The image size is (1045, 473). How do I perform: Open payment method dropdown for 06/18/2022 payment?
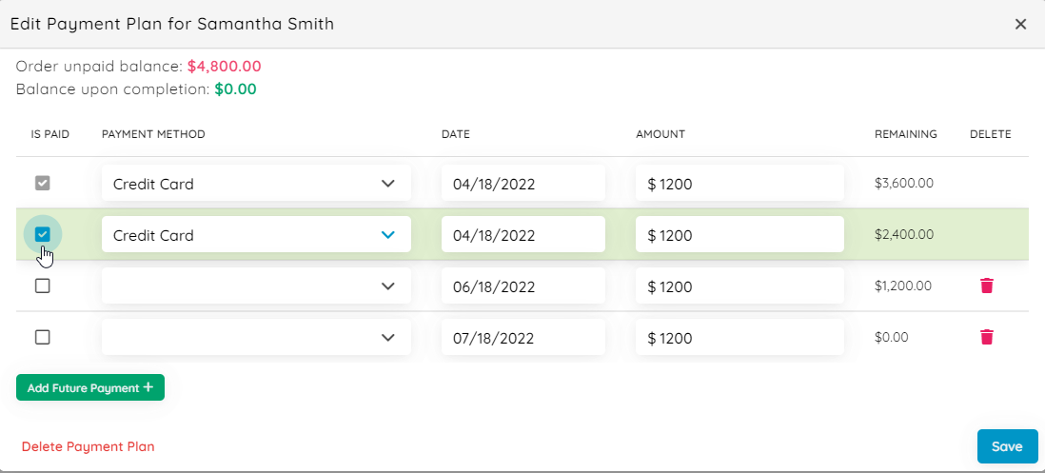[256, 286]
